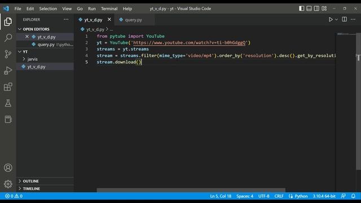Click the horizontal editor scrollbar

191,190
